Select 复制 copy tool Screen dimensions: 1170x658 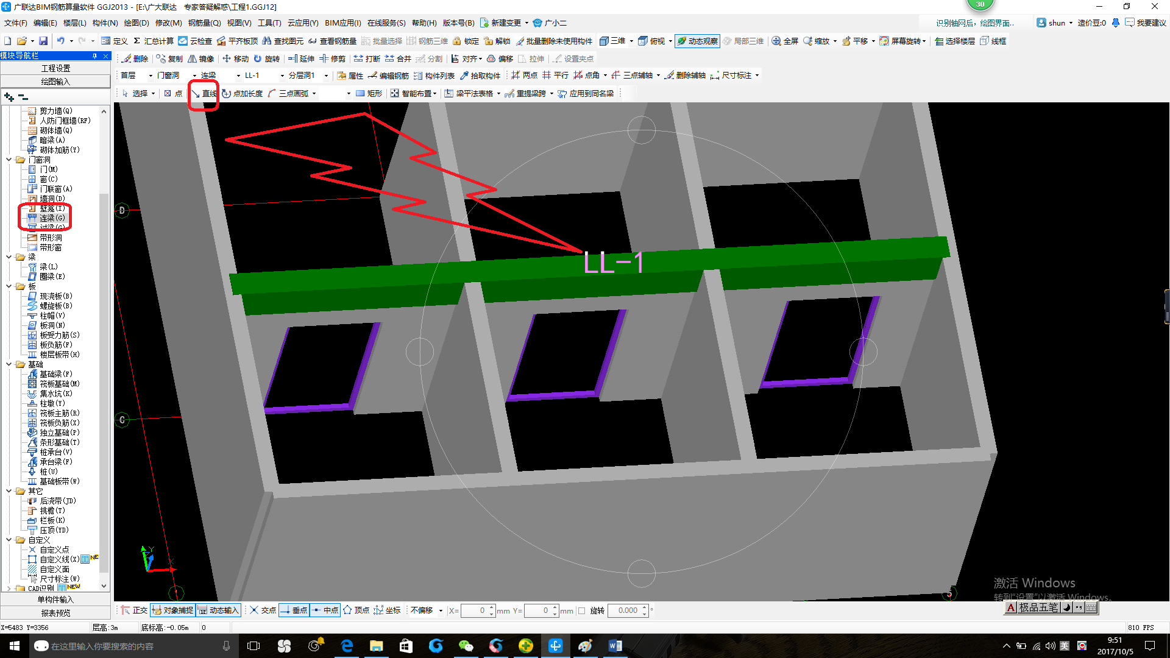coord(169,58)
